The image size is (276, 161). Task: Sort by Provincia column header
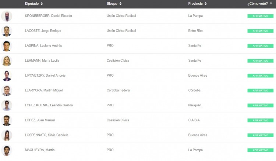[197, 3]
